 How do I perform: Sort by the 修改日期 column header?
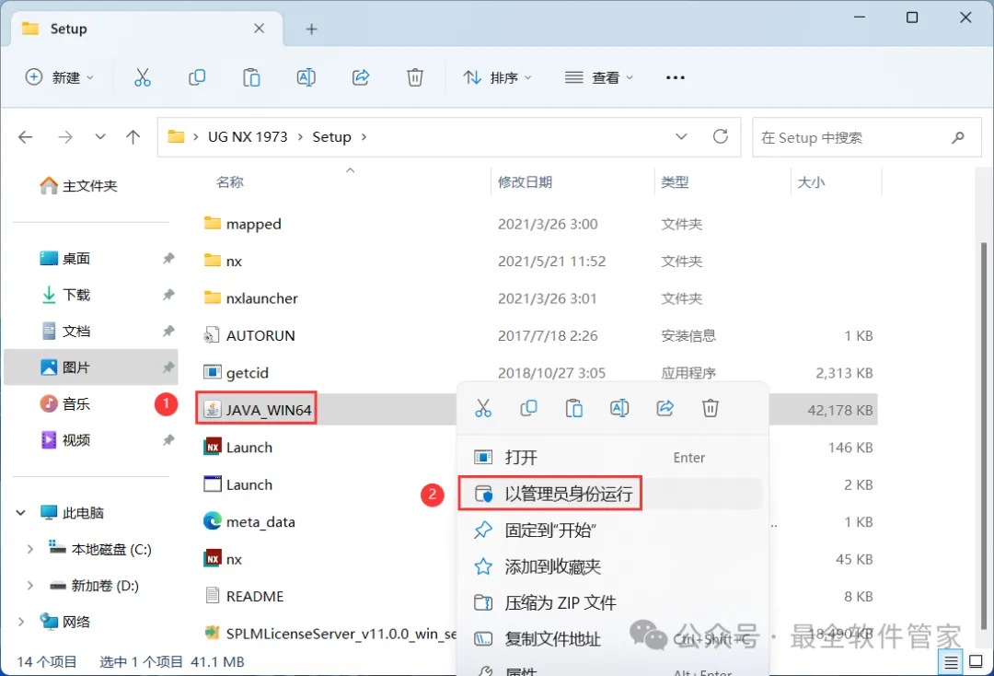[525, 182]
